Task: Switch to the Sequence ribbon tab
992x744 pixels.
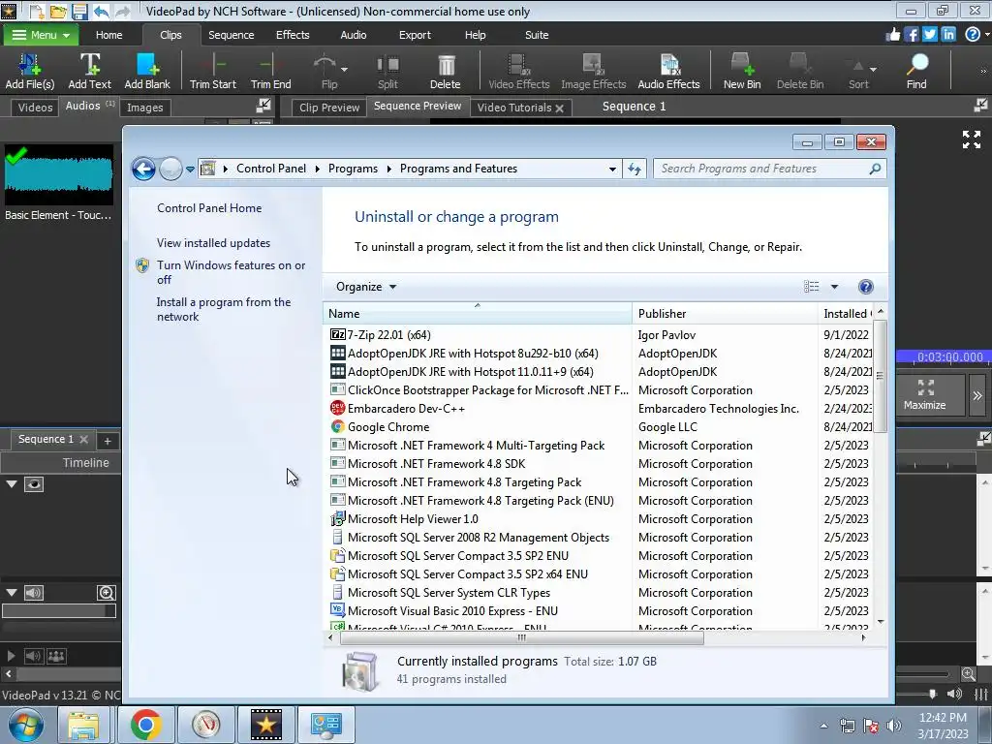Action: pyautogui.click(x=231, y=35)
